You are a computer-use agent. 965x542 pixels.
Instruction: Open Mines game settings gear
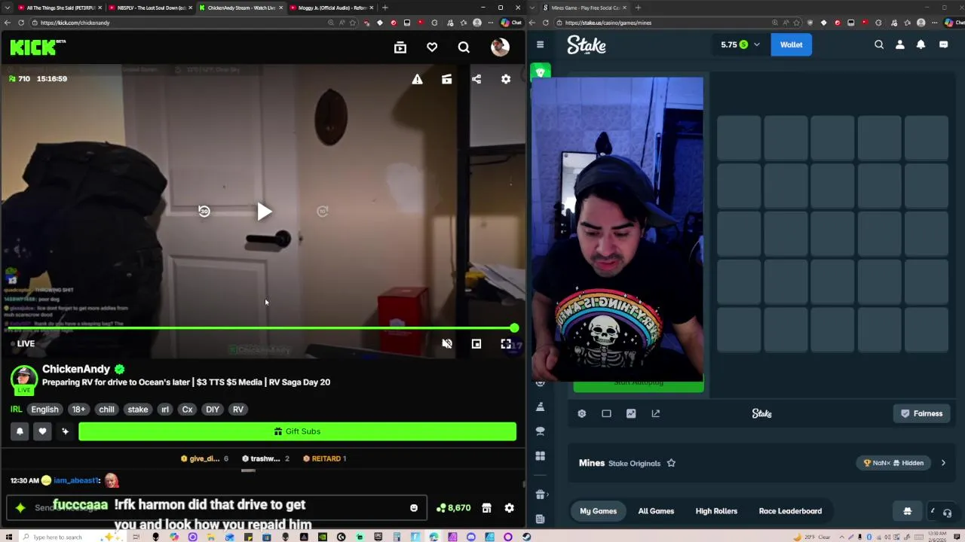click(x=582, y=413)
